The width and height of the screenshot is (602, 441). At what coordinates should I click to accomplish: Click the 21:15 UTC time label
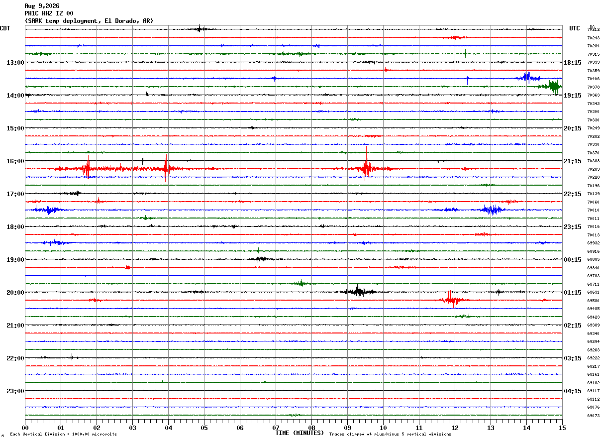[x=572, y=161]
